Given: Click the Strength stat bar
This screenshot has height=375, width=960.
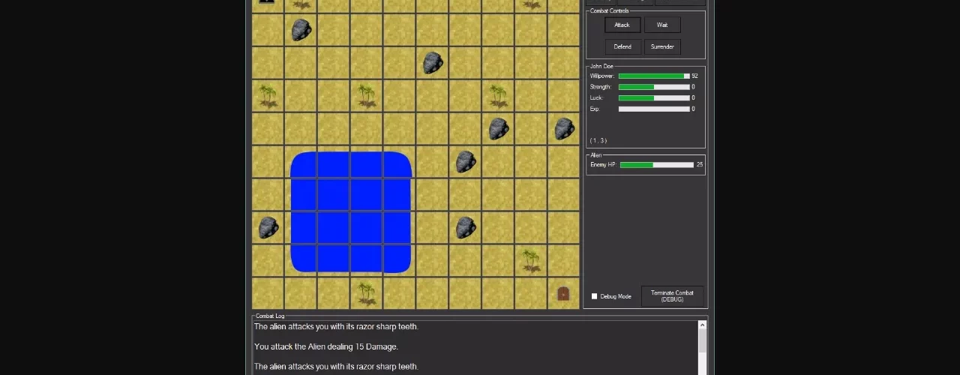Looking at the screenshot, I should click(653, 87).
